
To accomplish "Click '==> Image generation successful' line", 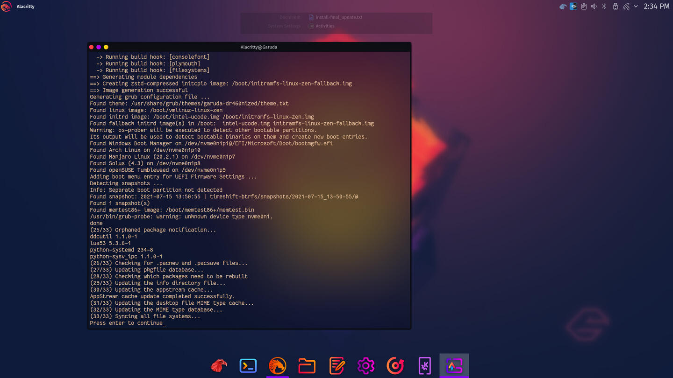I will tap(139, 91).
